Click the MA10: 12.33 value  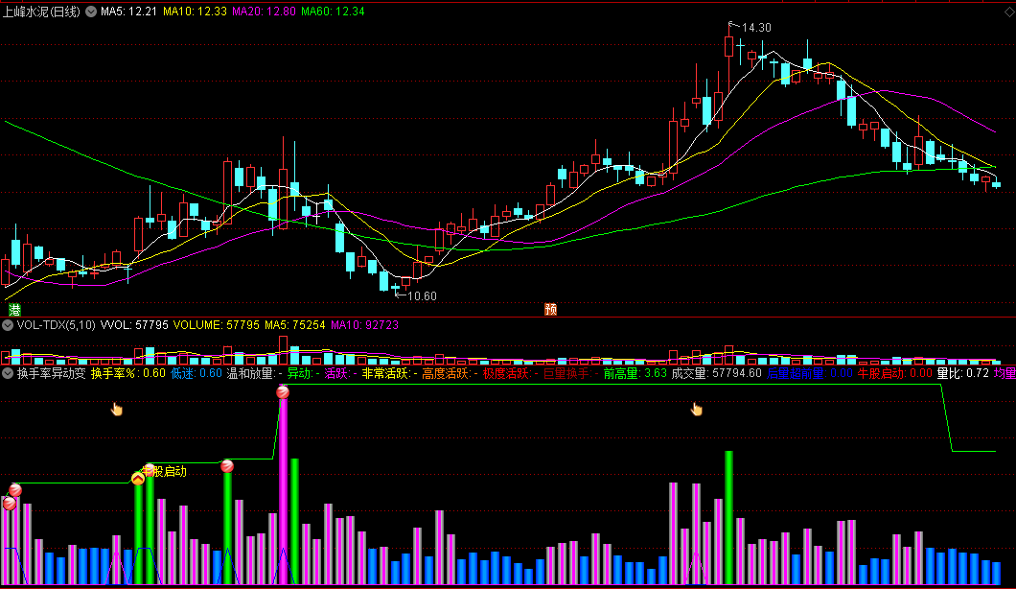195,12
